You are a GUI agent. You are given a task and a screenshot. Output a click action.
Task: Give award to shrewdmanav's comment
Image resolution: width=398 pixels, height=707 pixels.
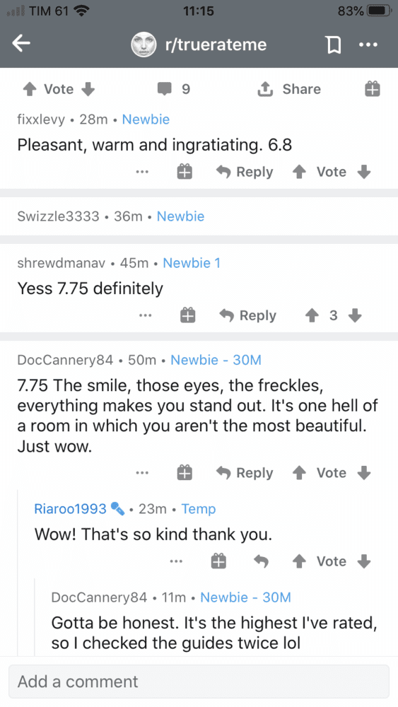(187, 315)
